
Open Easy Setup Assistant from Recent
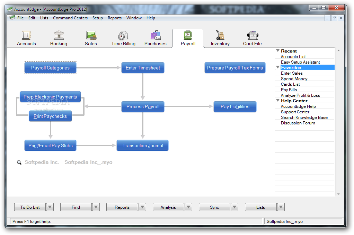tap(300, 62)
